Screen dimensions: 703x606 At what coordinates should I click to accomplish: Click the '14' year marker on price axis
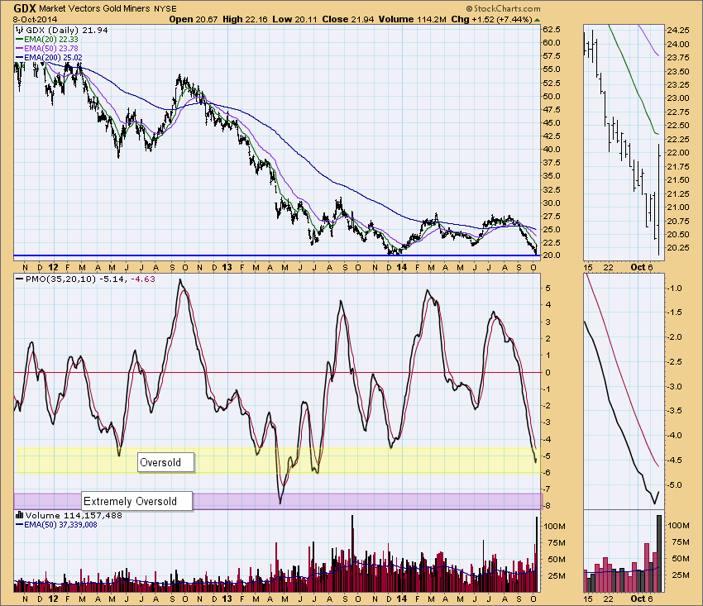pos(401,268)
